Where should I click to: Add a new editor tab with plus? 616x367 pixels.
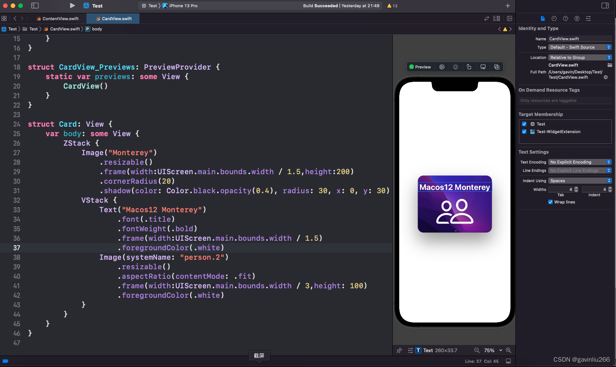[507, 6]
